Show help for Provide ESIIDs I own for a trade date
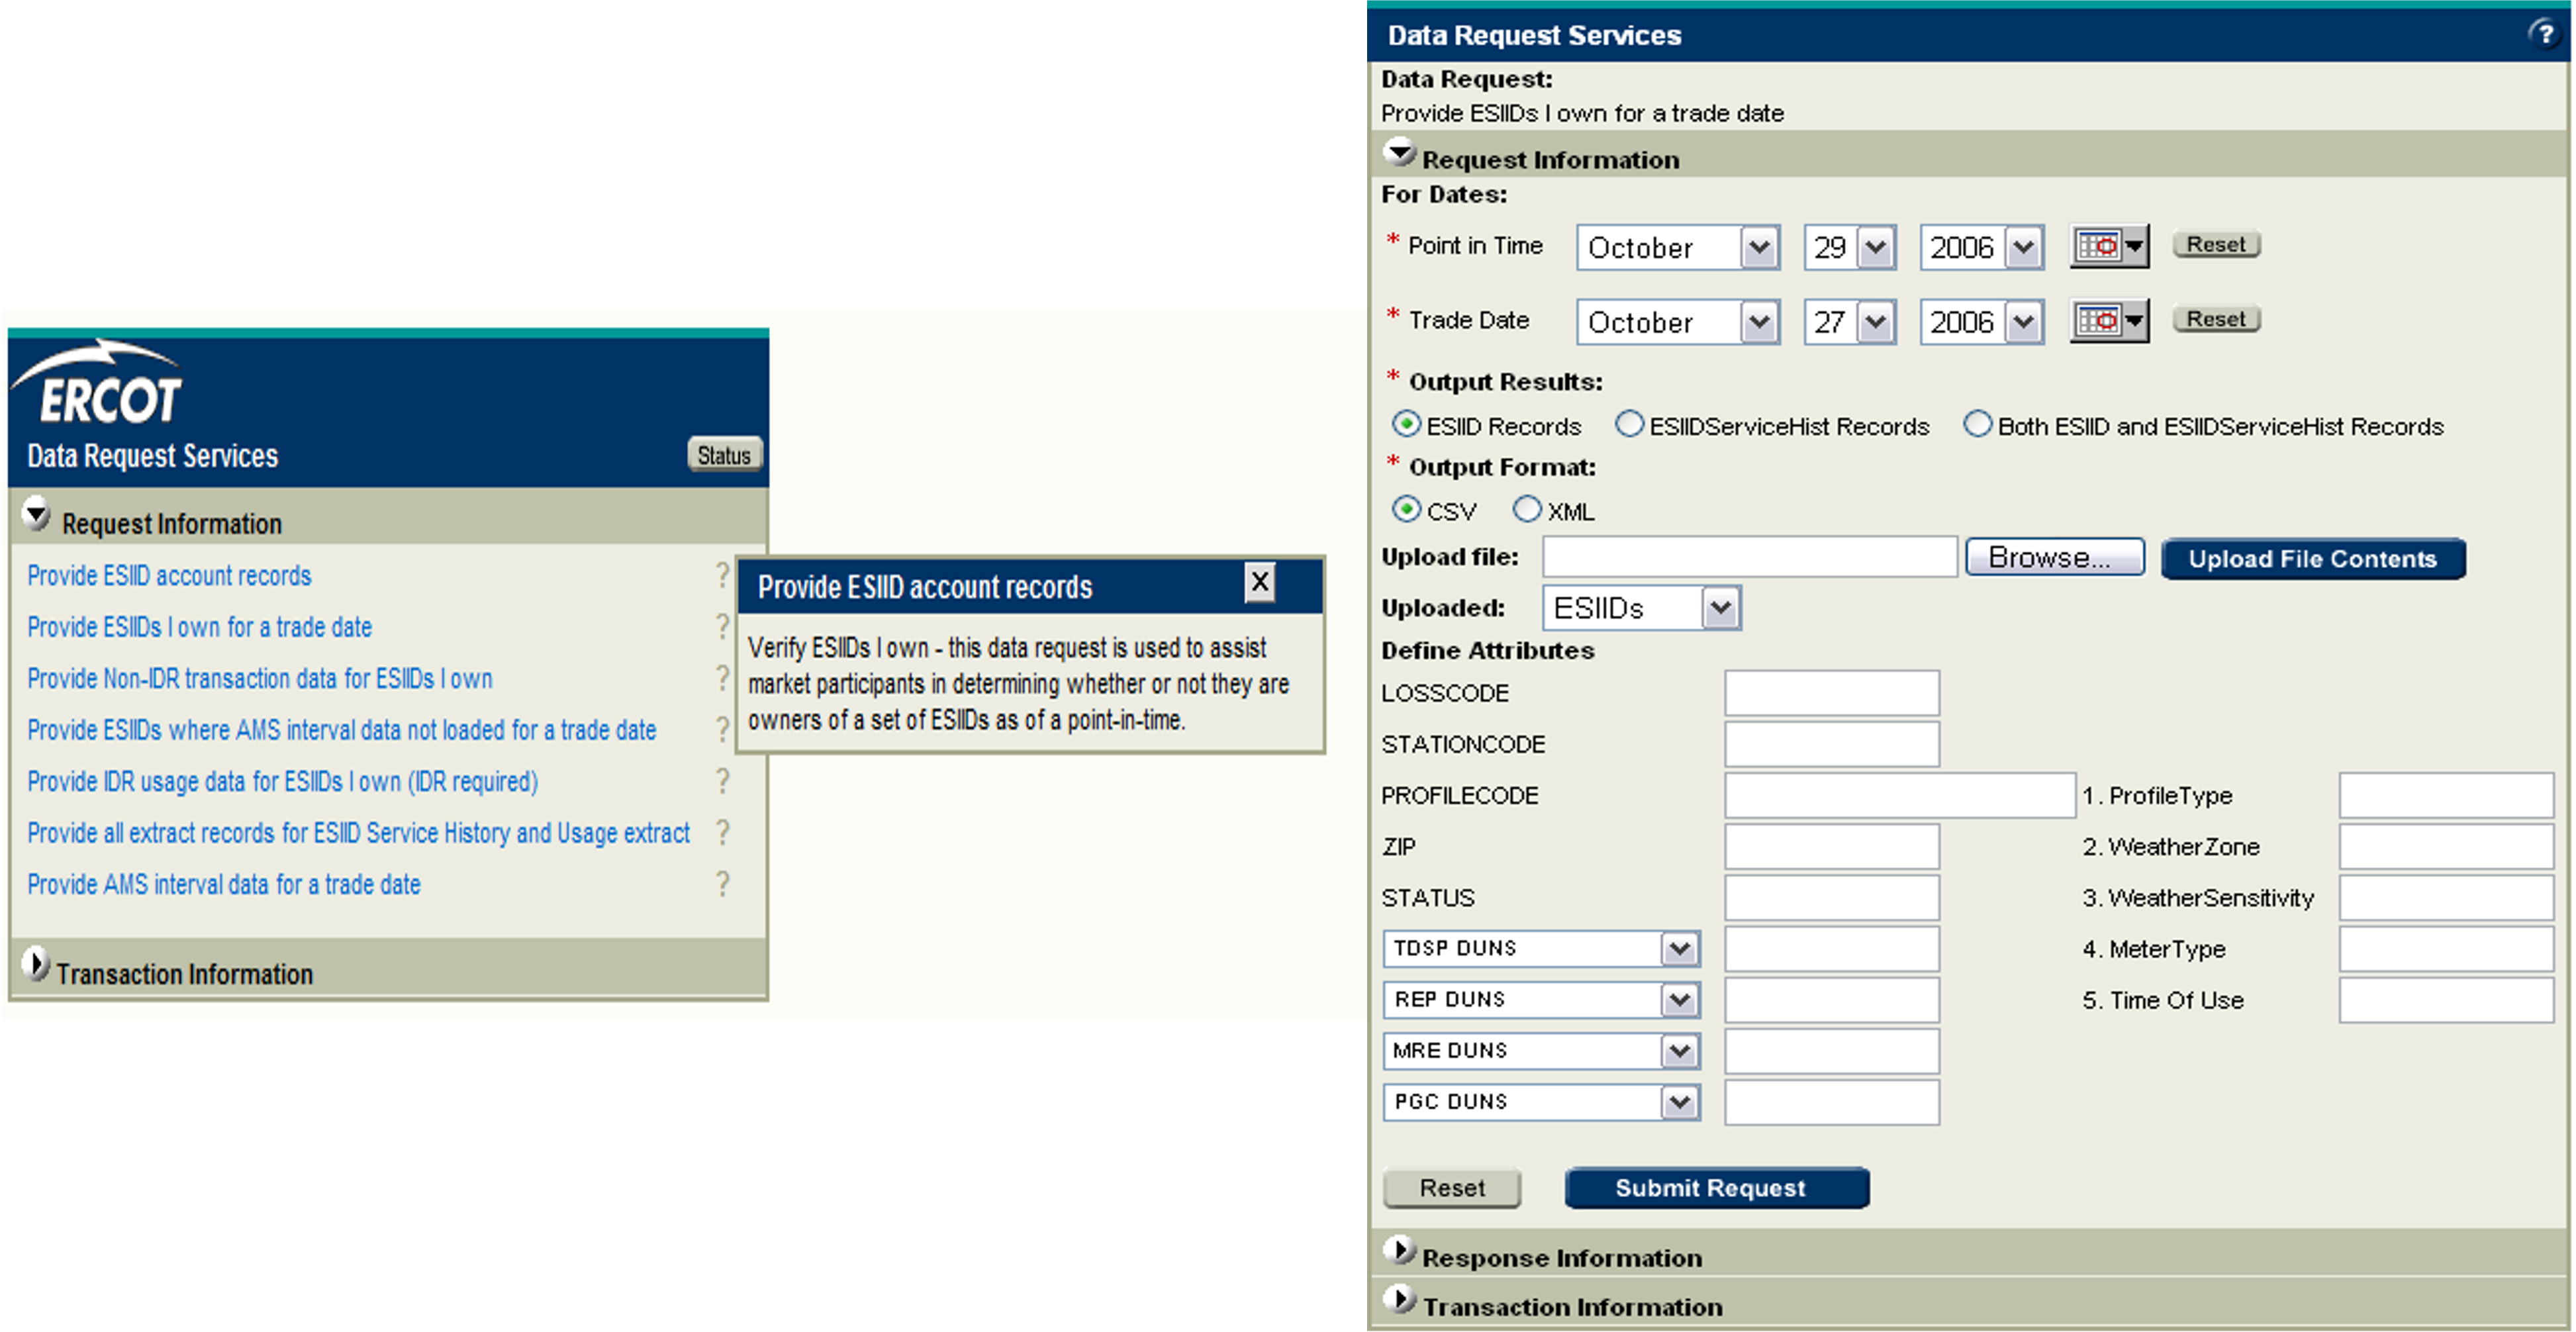This screenshot has width=2576, height=1332. [x=722, y=627]
